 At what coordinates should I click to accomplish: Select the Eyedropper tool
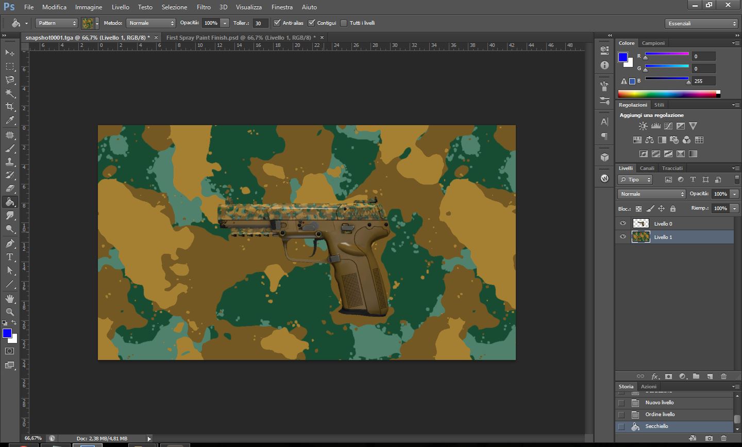tap(10, 121)
